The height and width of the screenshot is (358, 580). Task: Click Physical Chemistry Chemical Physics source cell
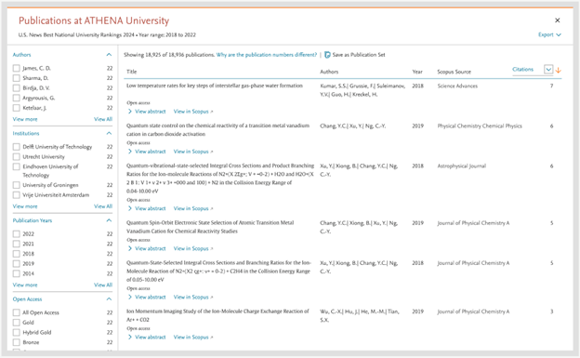point(480,126)
